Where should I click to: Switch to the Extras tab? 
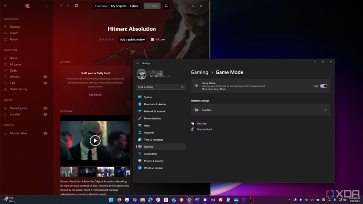click(134, 6)
